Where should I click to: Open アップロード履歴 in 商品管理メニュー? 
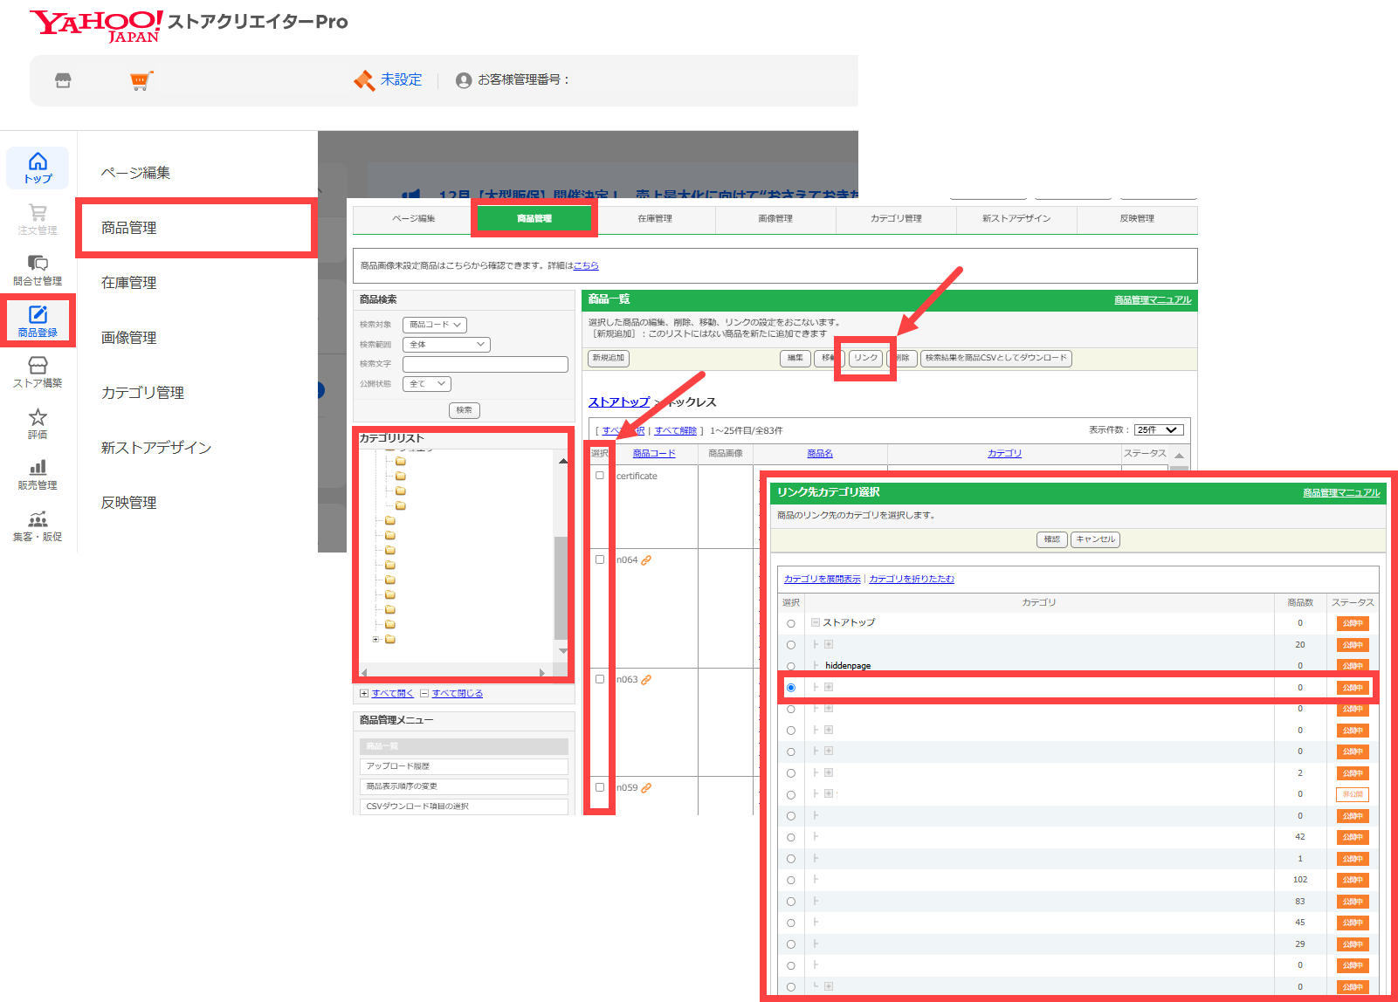click(464, 766)
